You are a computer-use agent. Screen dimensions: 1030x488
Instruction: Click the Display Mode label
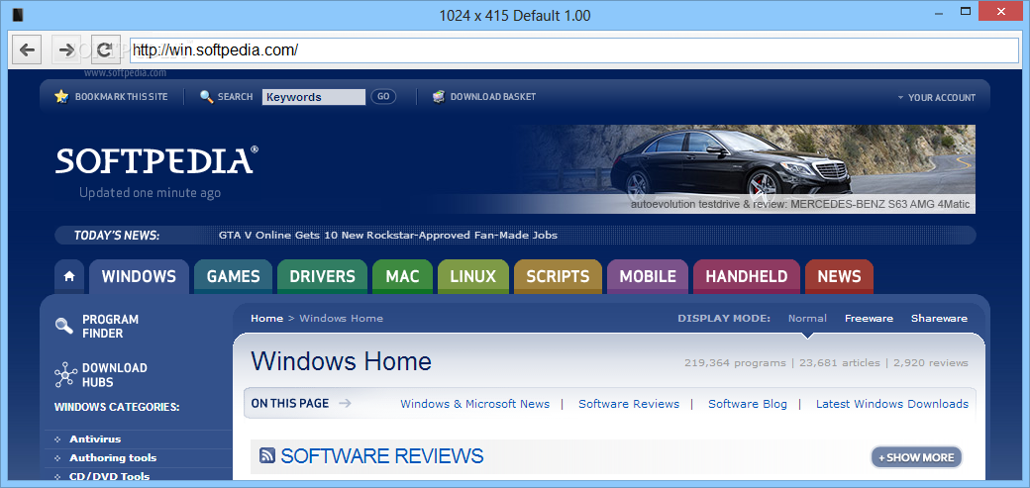pyautogui.click(x=724, y=319)
